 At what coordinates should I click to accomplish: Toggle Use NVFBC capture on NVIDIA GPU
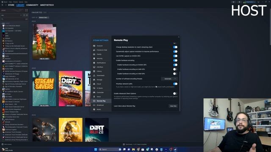coord(175,56)
